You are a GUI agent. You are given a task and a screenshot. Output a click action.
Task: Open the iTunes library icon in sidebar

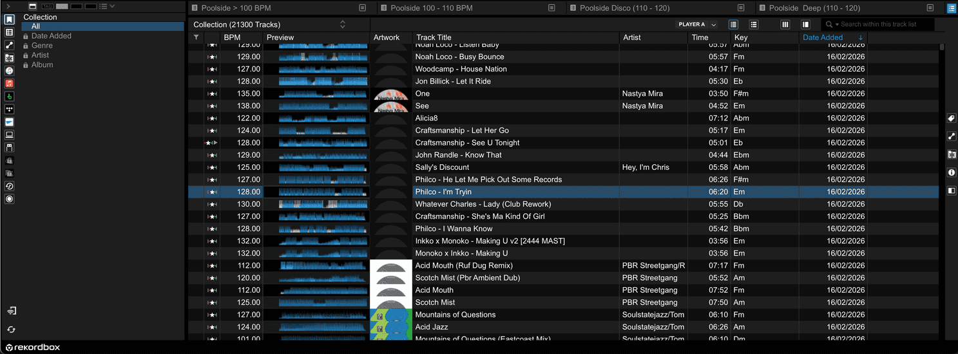tap(9, 71)
